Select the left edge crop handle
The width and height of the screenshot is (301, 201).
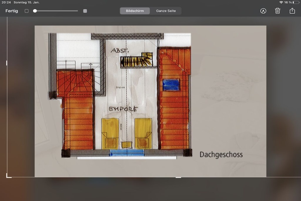7,63
